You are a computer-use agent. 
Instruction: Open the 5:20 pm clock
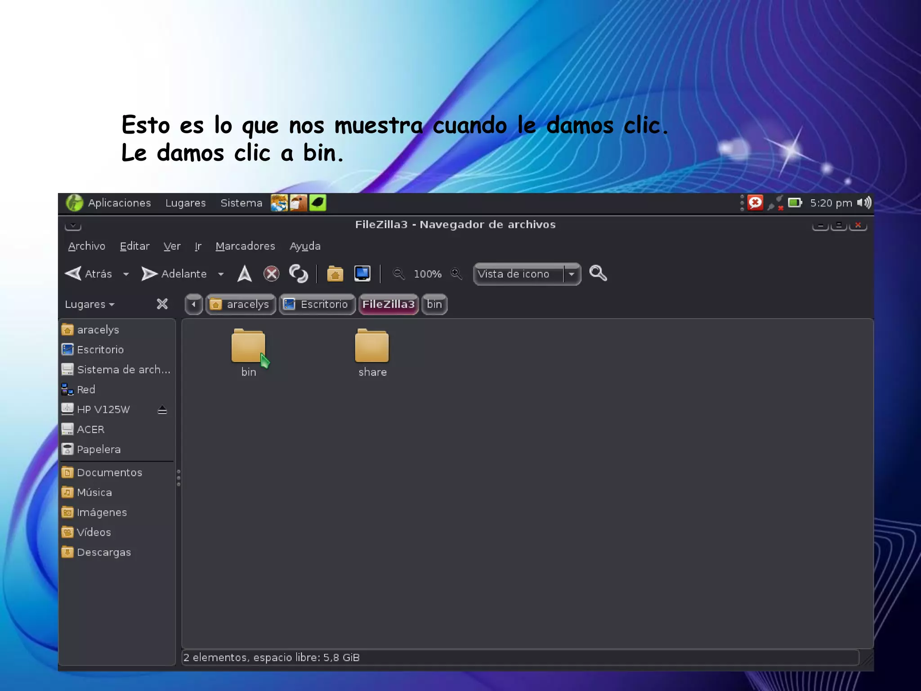click(x=831, y=203)
